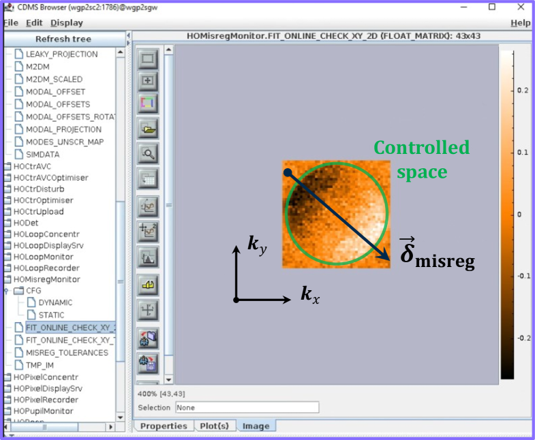Click the load-from-folder icon with red arrow
Screen dimensions: 535x440
pyautogui.click(x=148, y=339)
